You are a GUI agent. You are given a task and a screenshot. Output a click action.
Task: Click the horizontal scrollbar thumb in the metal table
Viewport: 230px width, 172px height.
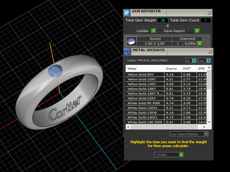(x=164, y=127)
